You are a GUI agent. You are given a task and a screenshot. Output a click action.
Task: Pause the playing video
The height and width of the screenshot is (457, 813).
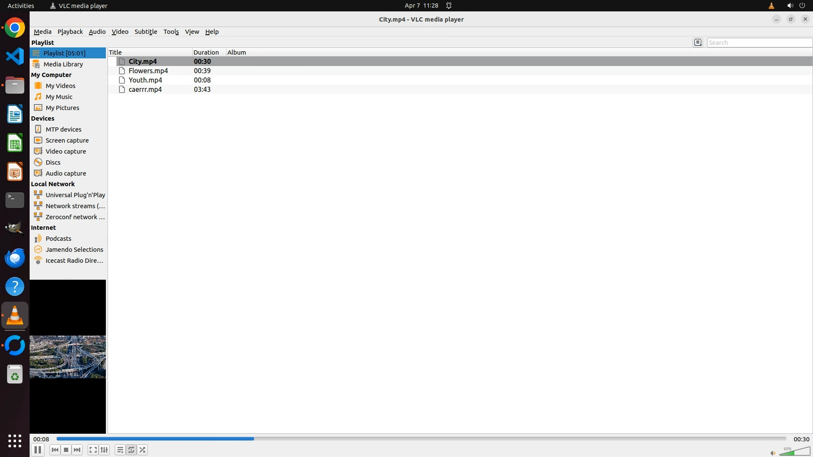38,450
